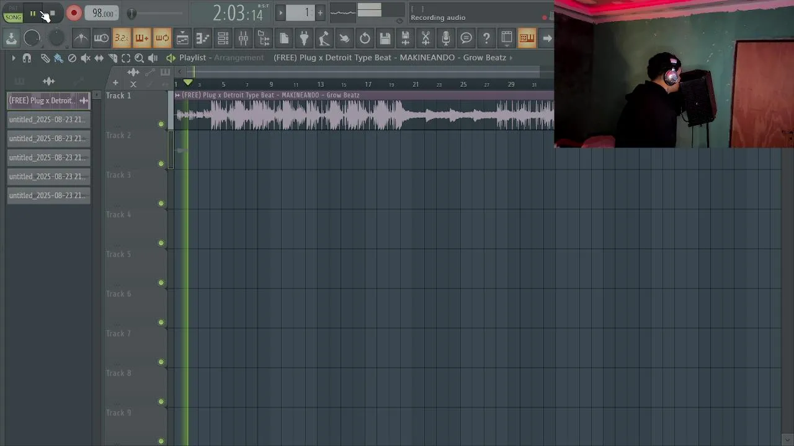Image resolution: width=794 pixels, height=446 pixels.
Task: Mute Track 3 with its green dot
Action: pos(161,204)
